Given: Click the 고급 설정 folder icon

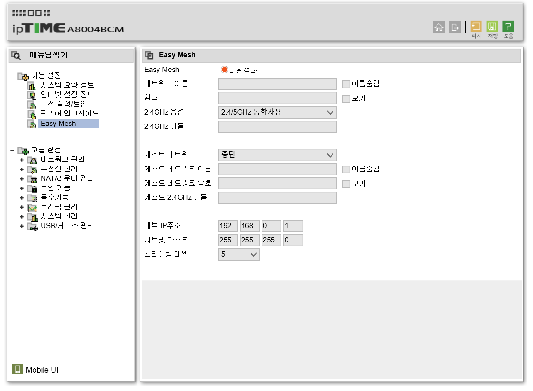Looking at the screenshot, I should point(23,150).
